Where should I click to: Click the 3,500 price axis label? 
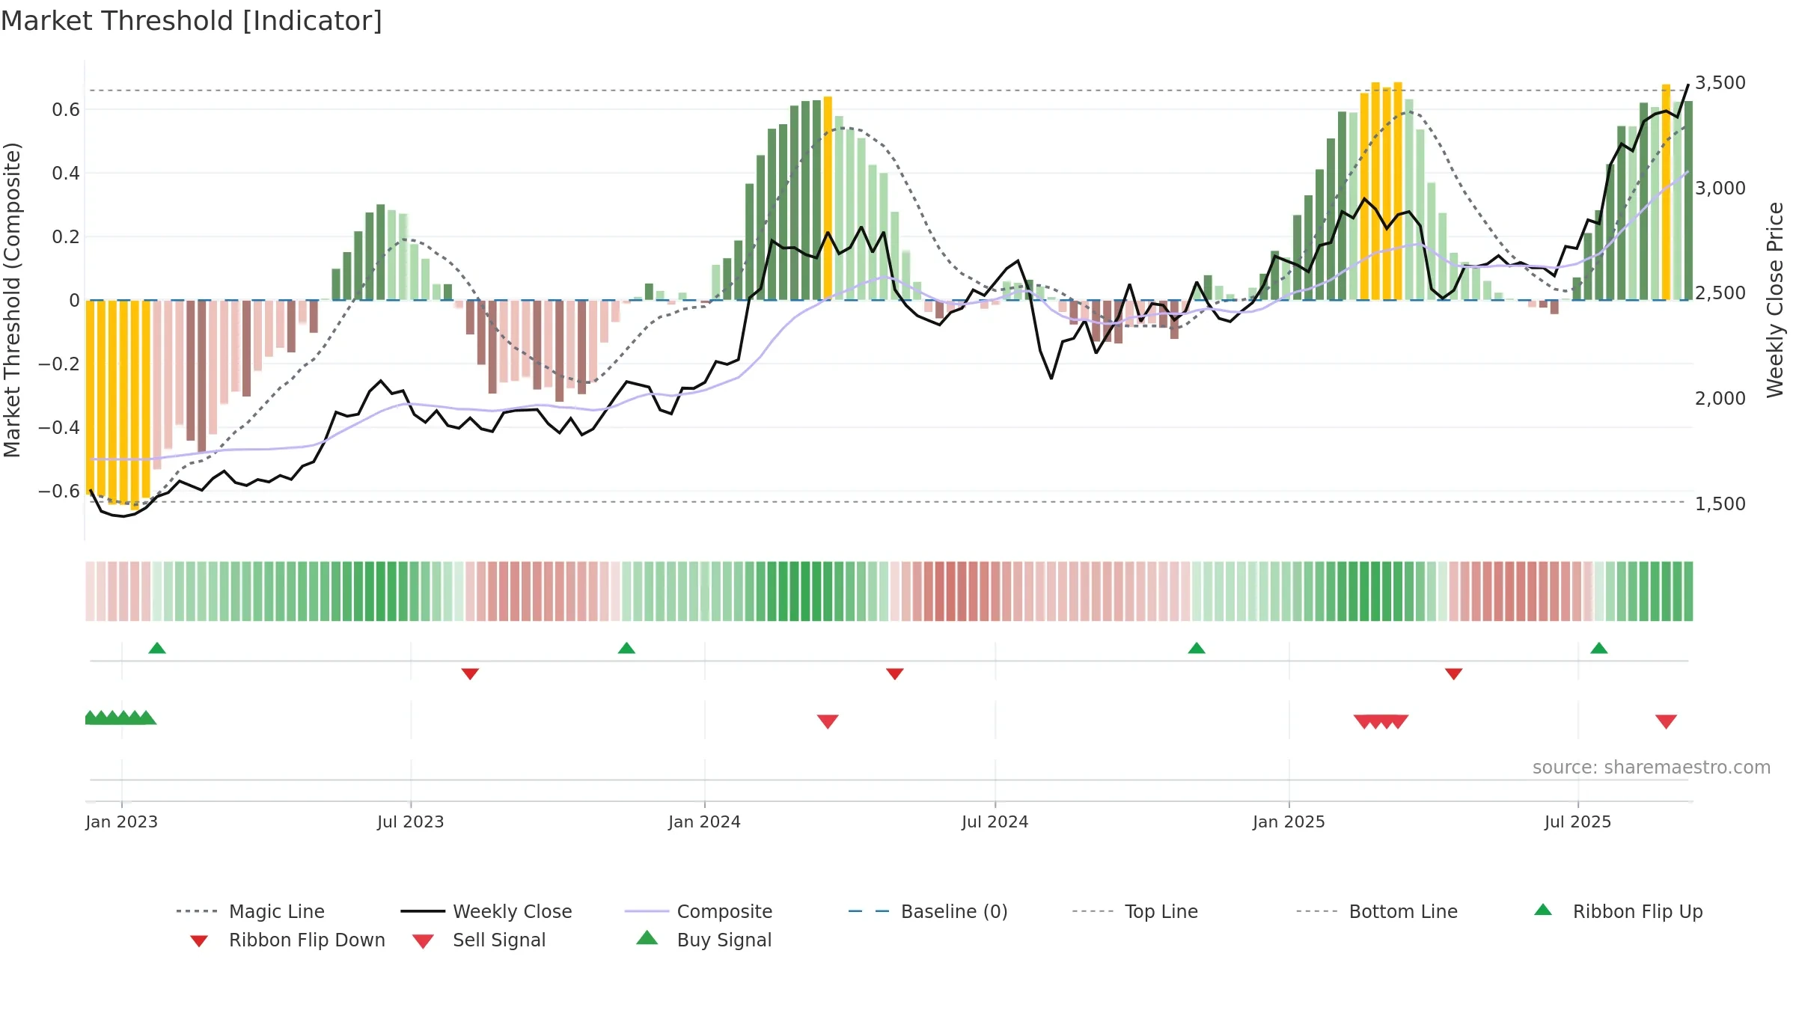coord(1720,82)
